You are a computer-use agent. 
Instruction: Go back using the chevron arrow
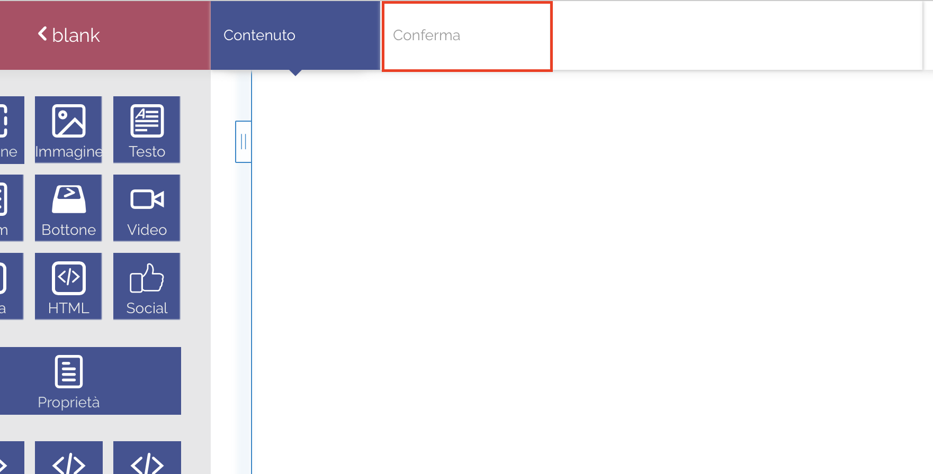pos(42,34)
